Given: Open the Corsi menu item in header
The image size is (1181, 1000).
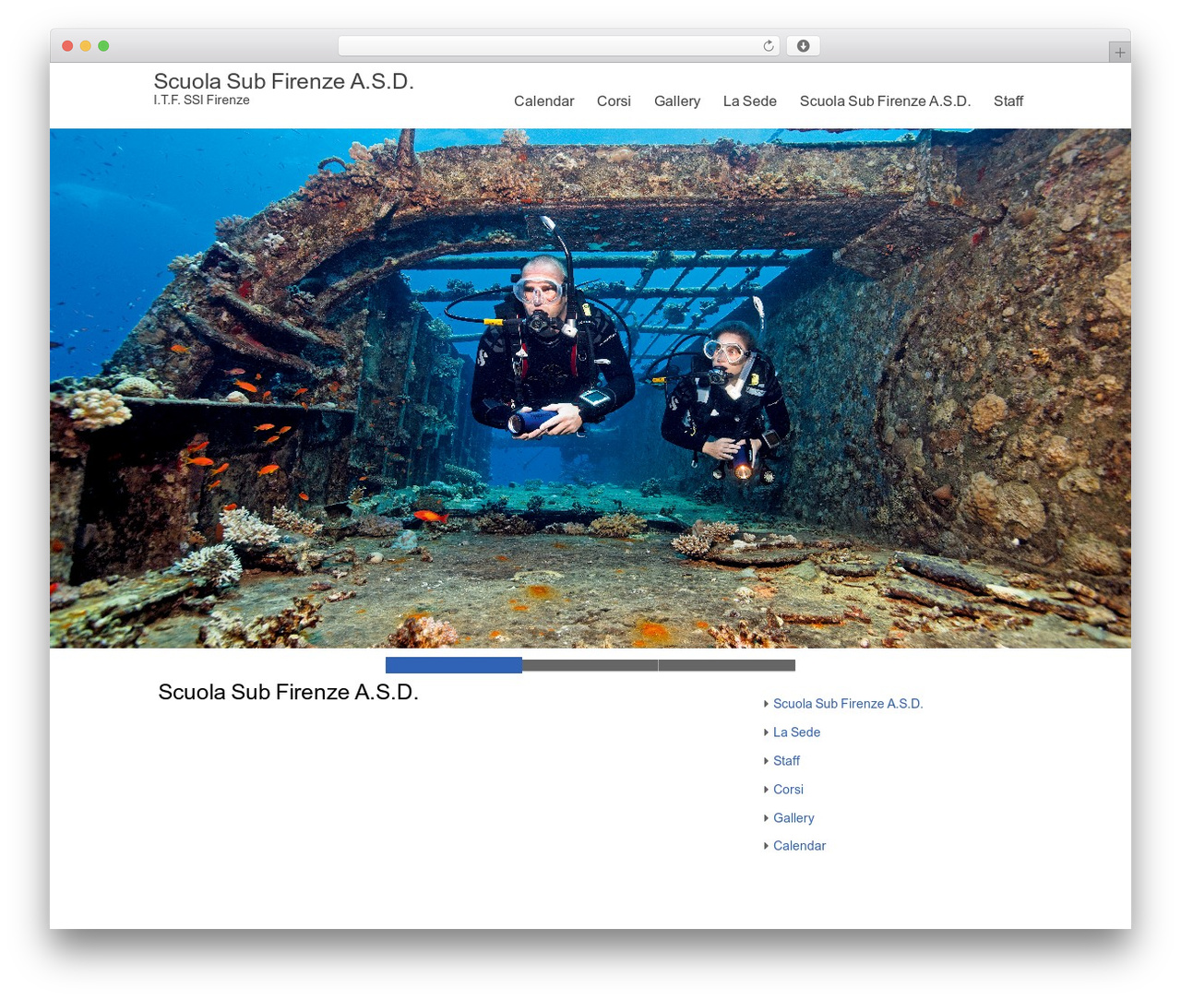Looking at the screenshot, I should [x=614, y=101].
